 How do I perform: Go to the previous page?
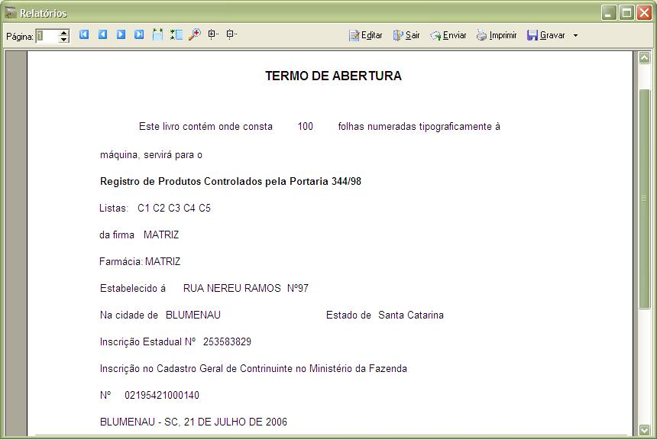[x=102, y=34]
